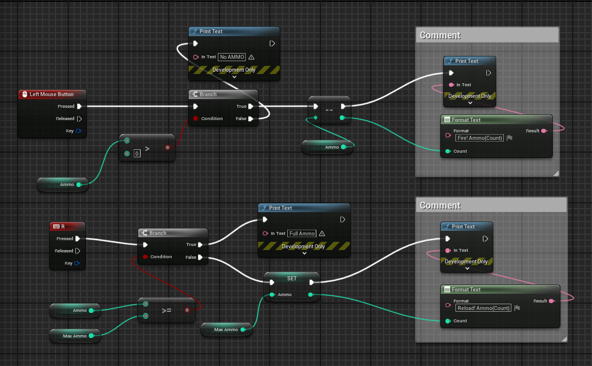Expand the Full Ammo Print Text node chevron
Viewport: 592px width, 366px height.
(304, 253)
